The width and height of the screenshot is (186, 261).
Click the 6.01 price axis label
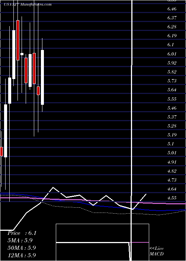pyautogui.click(x=172, y=54)
